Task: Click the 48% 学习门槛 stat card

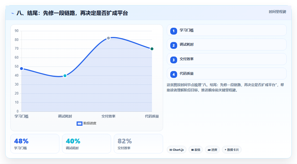Action: (35, 144)
